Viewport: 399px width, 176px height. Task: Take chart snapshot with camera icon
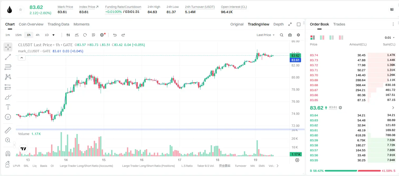(290, 35)
